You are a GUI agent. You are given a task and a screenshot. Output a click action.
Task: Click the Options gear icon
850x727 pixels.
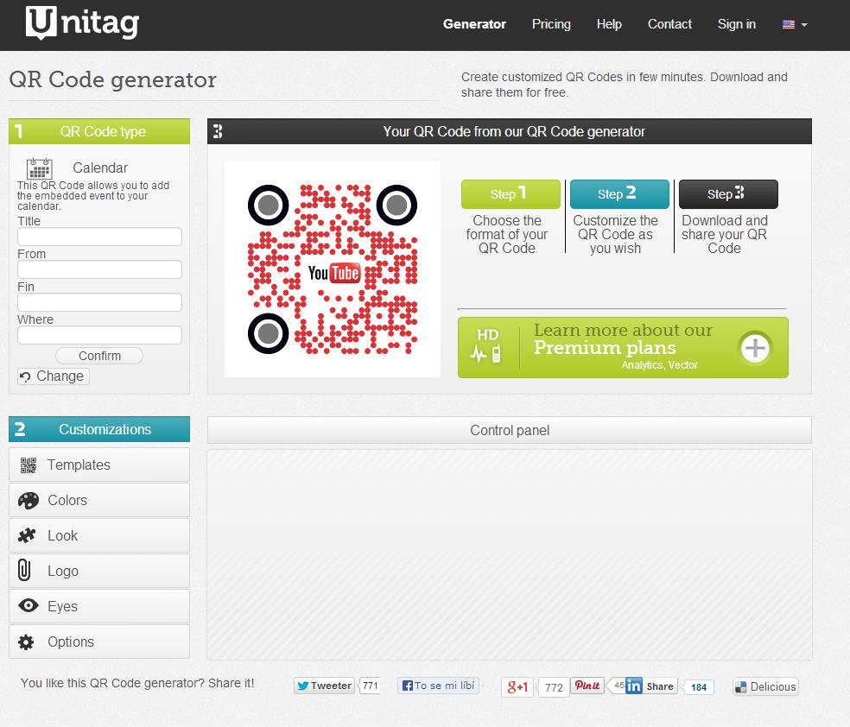point(26,642)
